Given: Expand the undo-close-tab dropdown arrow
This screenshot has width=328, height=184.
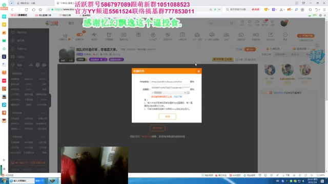Looking at the screenshot, I should 320,10.
